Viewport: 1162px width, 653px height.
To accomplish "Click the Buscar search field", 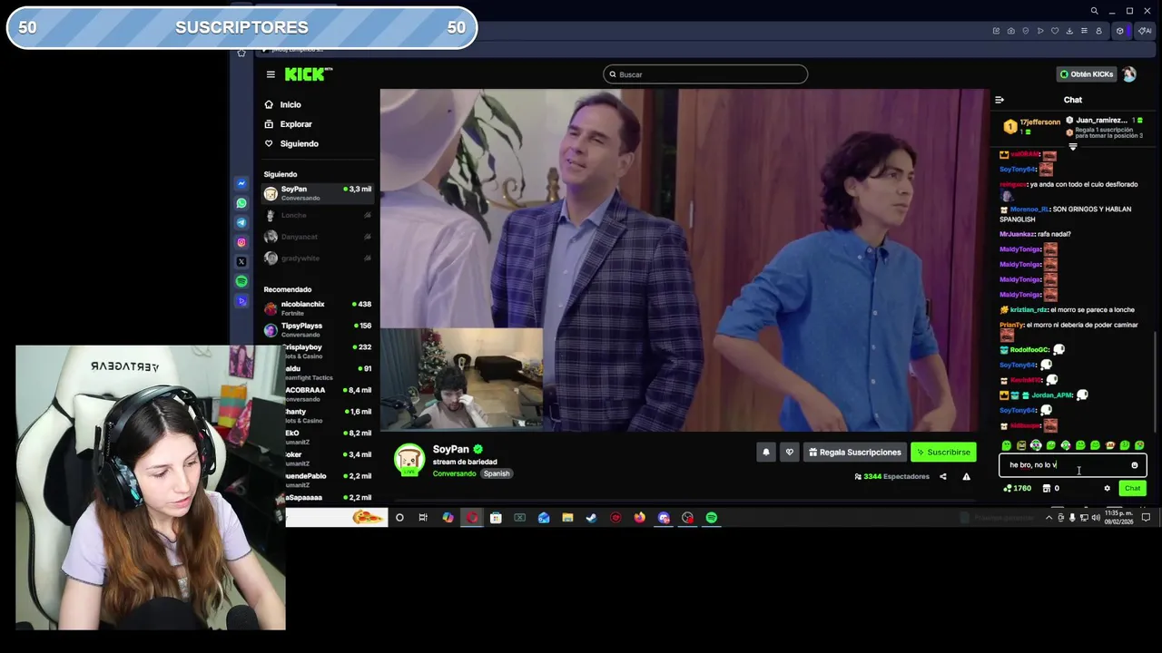I will [x=705, y=74].
